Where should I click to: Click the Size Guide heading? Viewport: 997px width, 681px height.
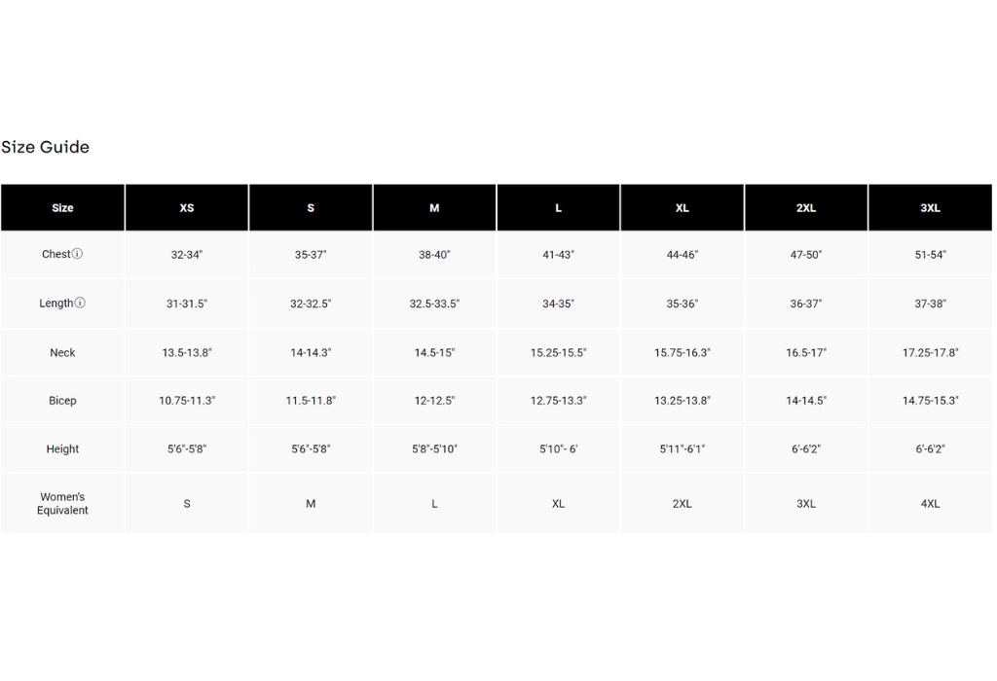pos(46,147)
